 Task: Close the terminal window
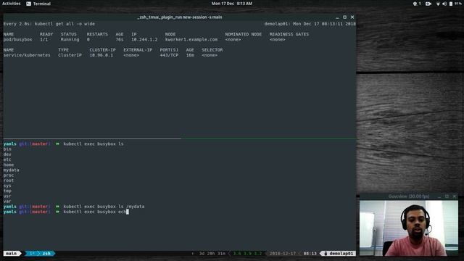[352, 17]
